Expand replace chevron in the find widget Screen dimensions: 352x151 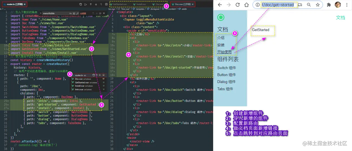[41, 13]
